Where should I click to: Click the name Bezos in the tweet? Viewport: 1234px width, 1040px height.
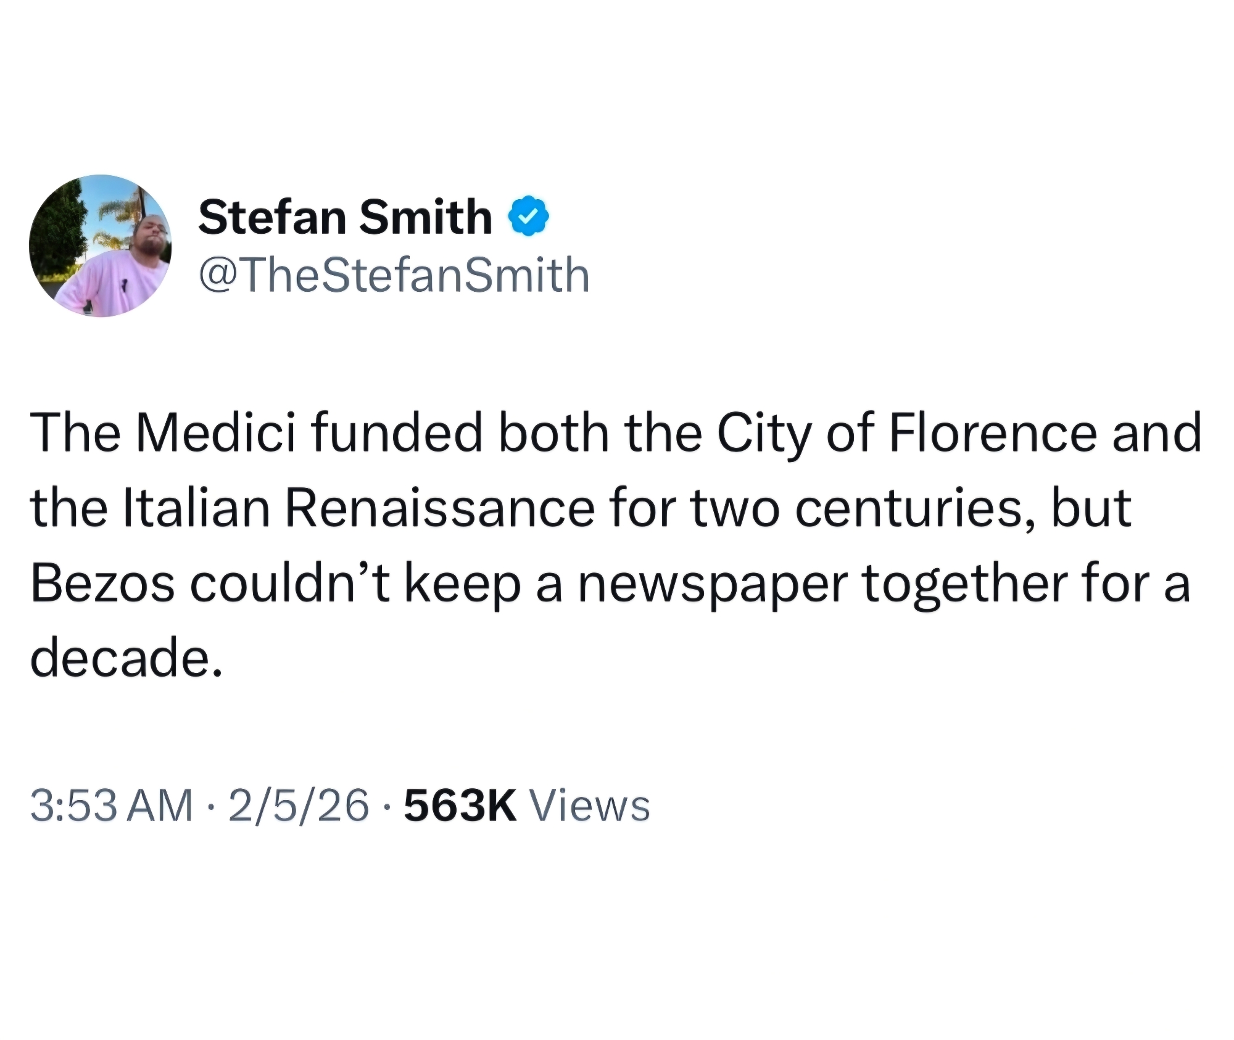(102, 584)
